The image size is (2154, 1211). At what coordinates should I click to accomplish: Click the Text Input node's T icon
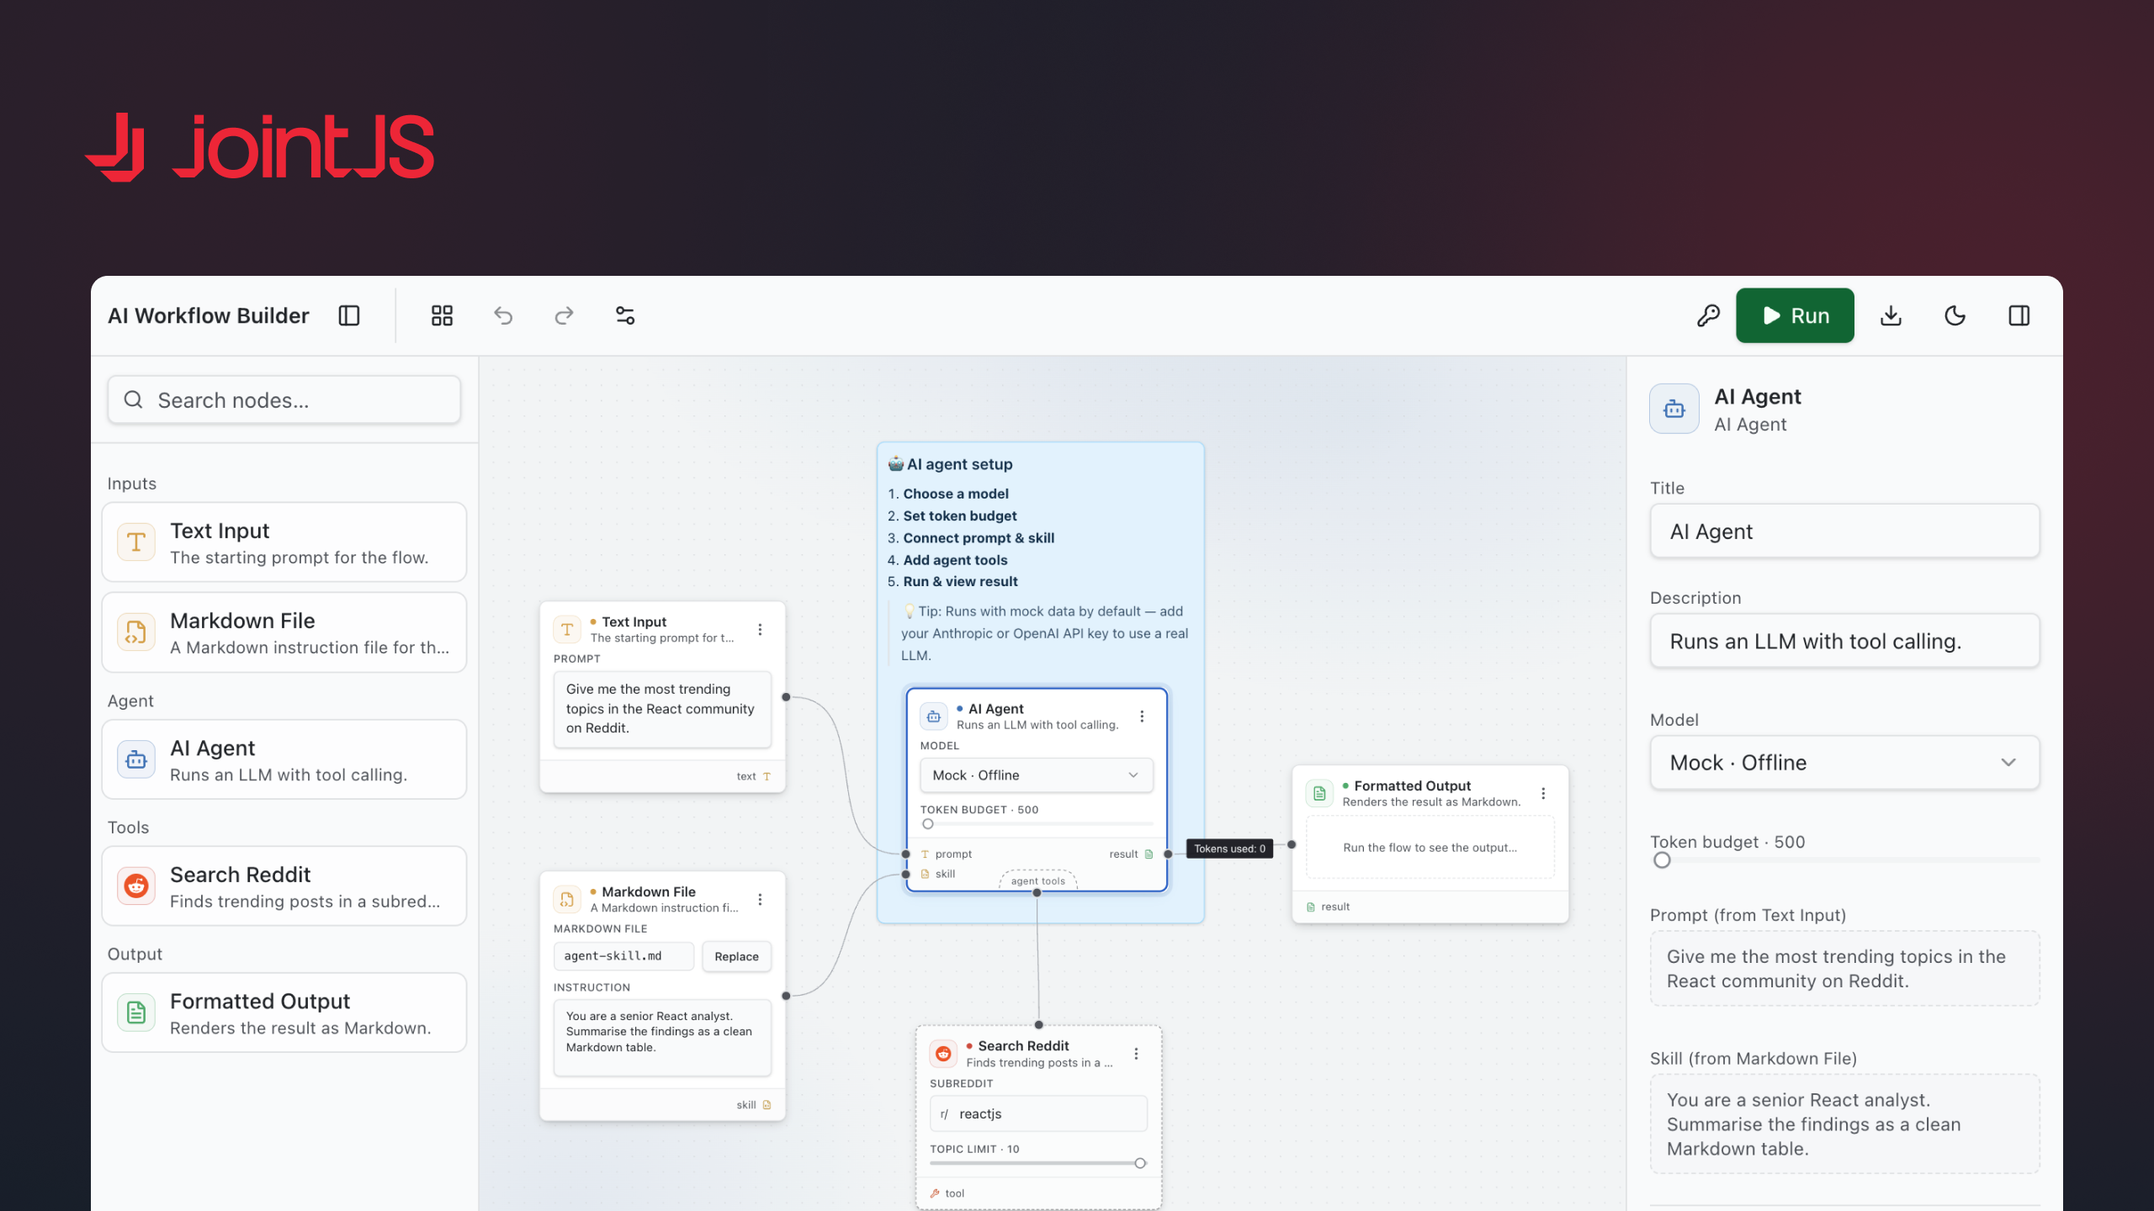pyautogui.click(x=567, y=629)
